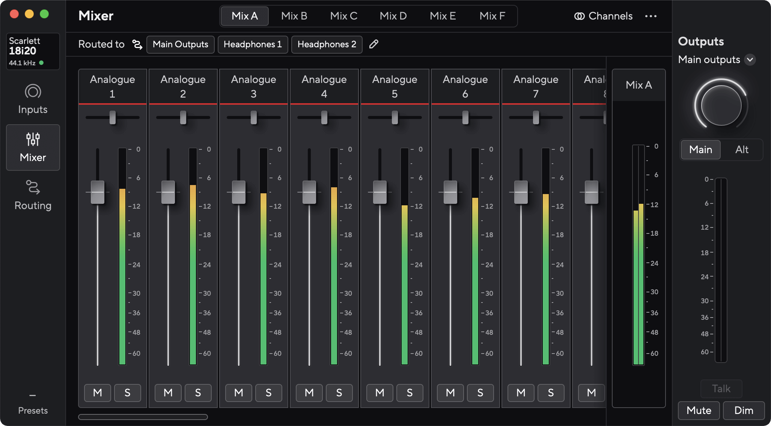Click the Analogue 7 volume fader handle
Viewport: 771px width, 426px height.
pyautogui.click(x=521, y=192)
